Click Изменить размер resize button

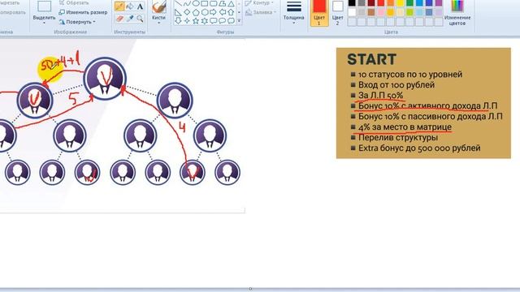(x=83, y=12)
